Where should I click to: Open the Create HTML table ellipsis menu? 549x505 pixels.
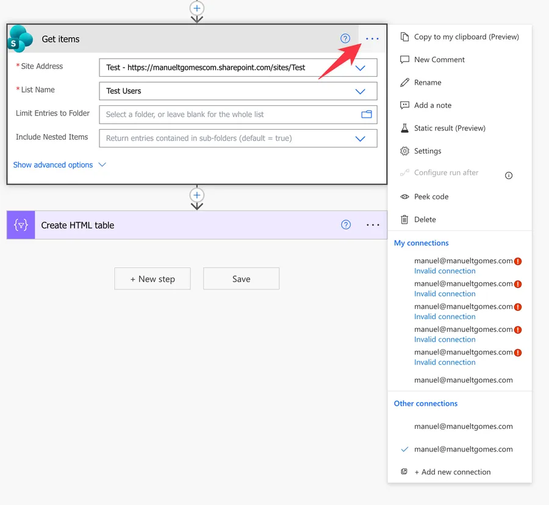coord(373,225)
